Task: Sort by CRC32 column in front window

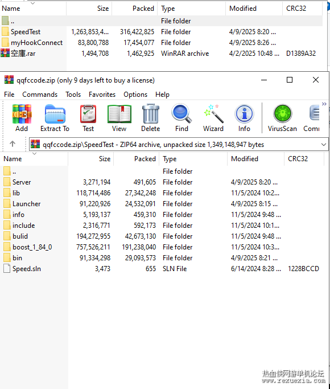Action: [x=304, y=159]
